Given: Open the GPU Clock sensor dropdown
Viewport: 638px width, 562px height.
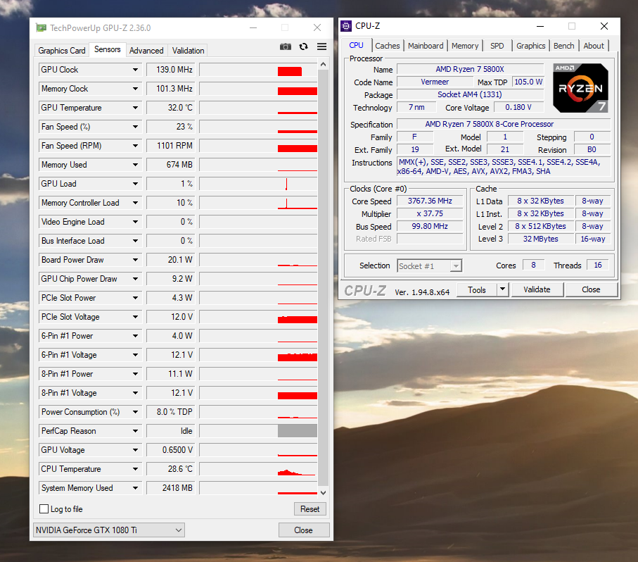Looking at the screenshot, I should tap(135, 70).
